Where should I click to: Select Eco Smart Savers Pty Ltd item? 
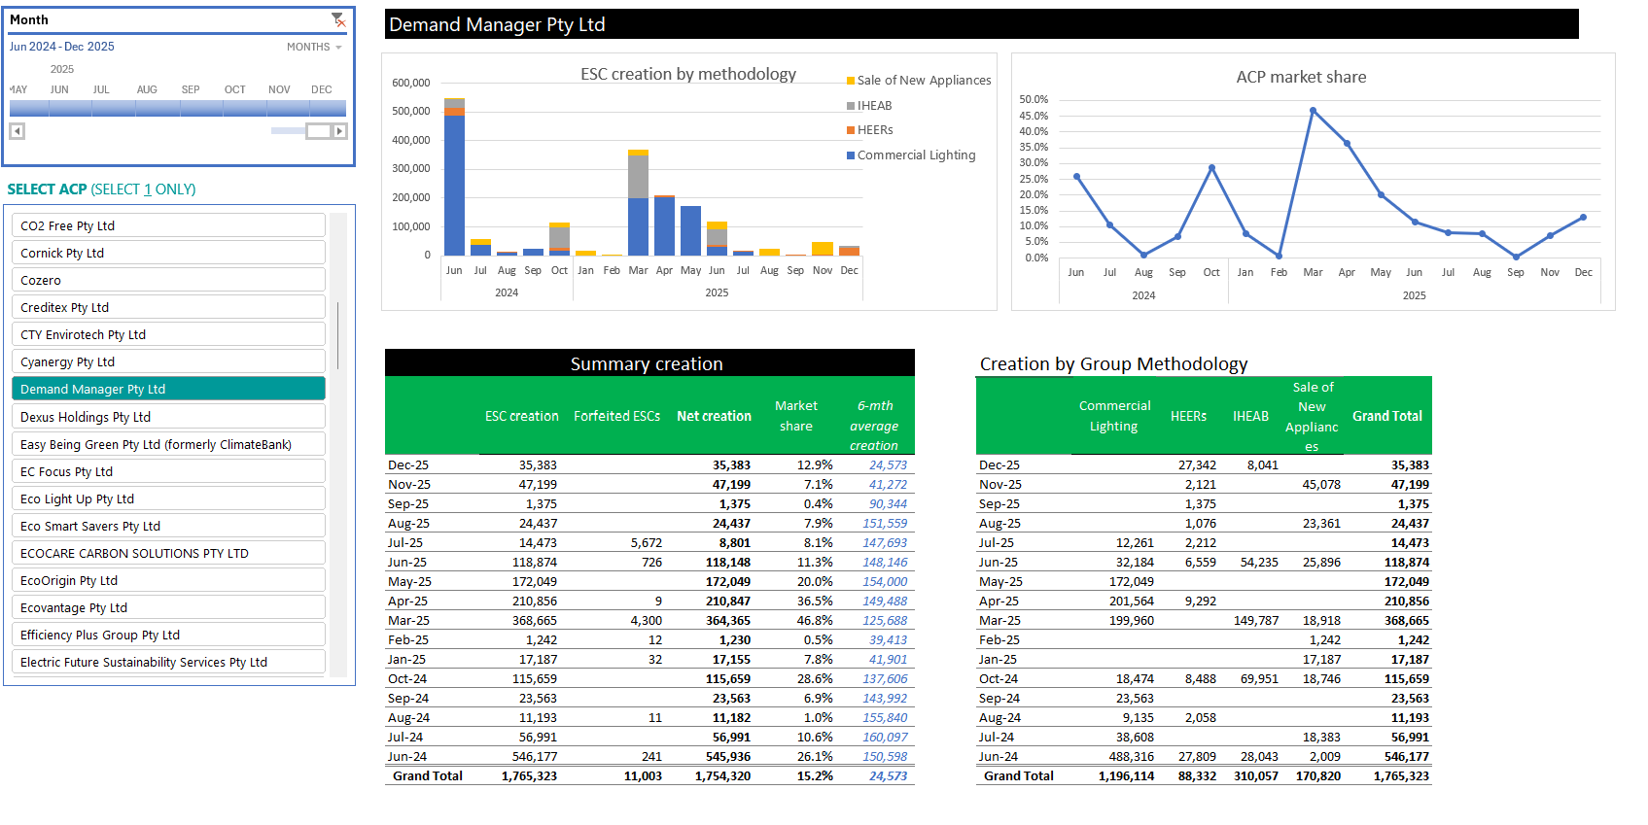168,526
